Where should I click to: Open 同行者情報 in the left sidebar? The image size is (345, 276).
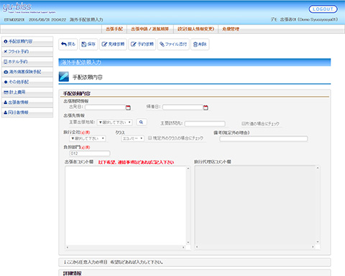[x=27, y=113]
